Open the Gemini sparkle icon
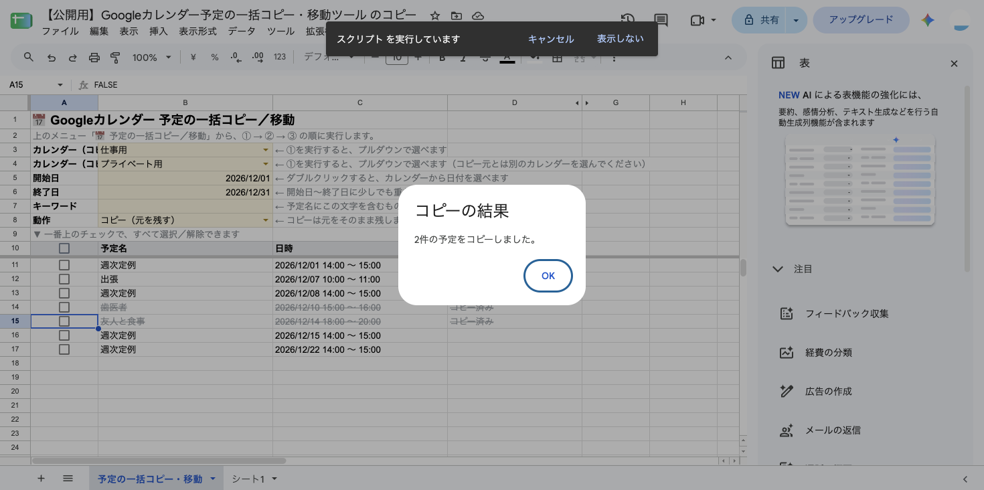This screenshot has width=984, height=490. pyautogui.click(x=927, y=20)
